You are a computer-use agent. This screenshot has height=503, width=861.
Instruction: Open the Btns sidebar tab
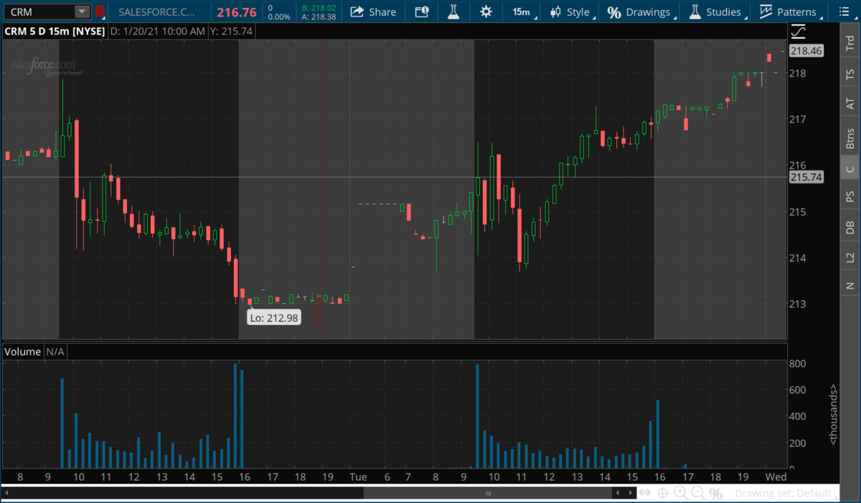pos(850,138)
